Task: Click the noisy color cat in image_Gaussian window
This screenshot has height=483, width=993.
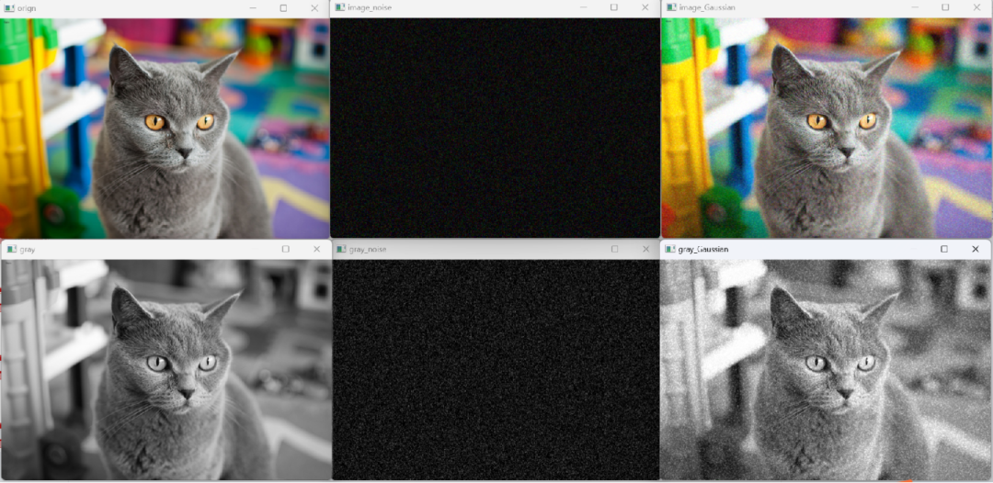Action: [x=827, y=128]
